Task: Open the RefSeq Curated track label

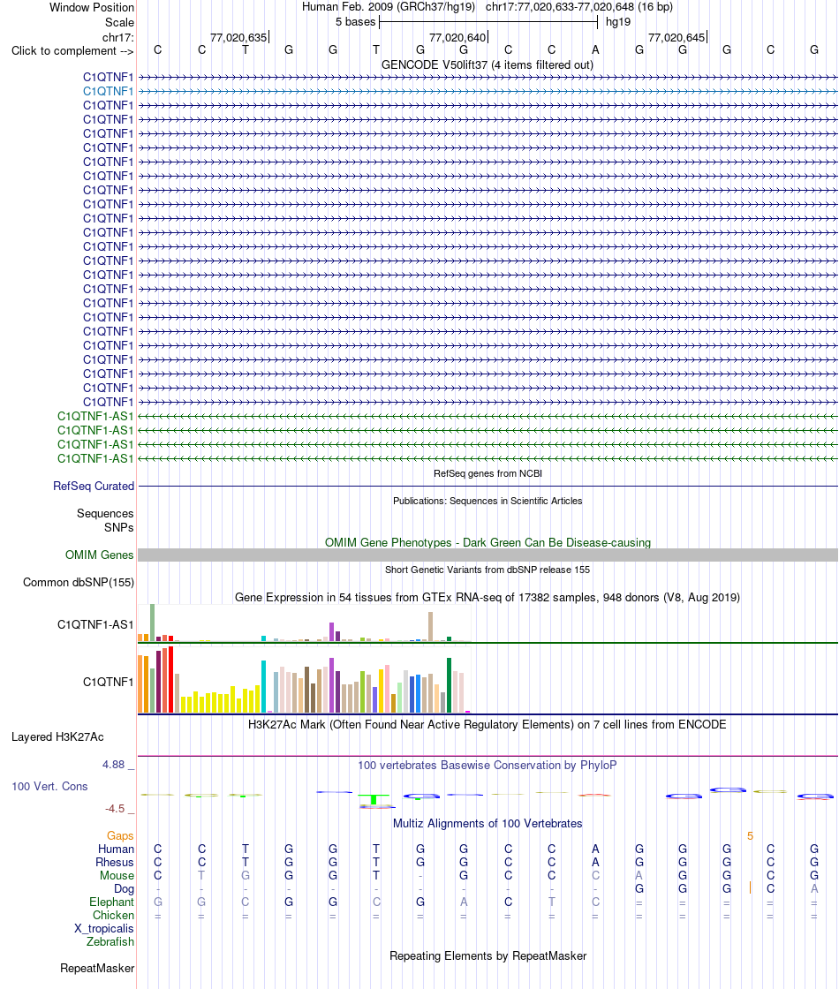Action: point(94,487)
